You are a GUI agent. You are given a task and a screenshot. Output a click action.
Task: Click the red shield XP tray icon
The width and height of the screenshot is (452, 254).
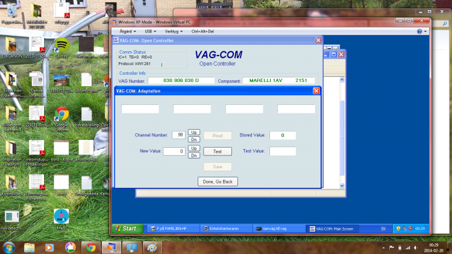click(x=410, y=228)
